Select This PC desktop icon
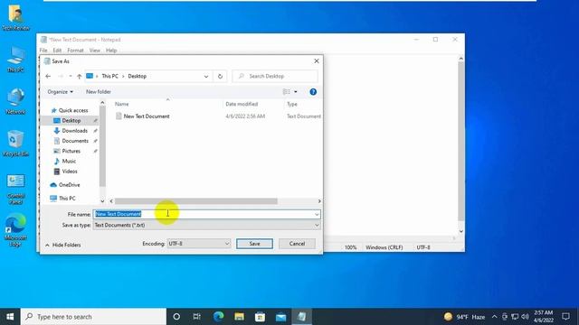The height and width of the screenshot is (325, 579). (15, 59)
